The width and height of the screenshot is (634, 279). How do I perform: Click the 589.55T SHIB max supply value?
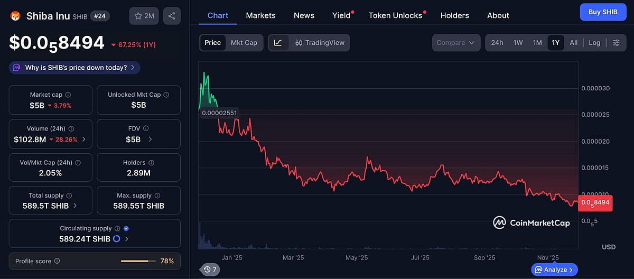point(138,206)
